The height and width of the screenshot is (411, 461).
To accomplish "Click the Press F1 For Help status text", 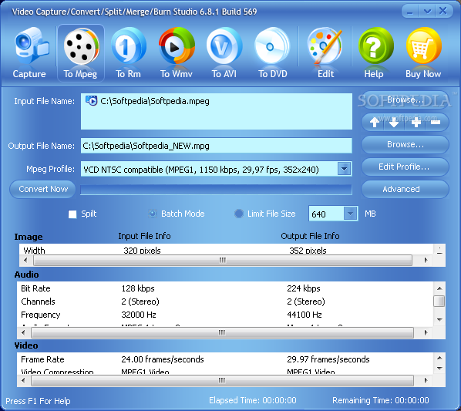I will [x=38, y=401].
